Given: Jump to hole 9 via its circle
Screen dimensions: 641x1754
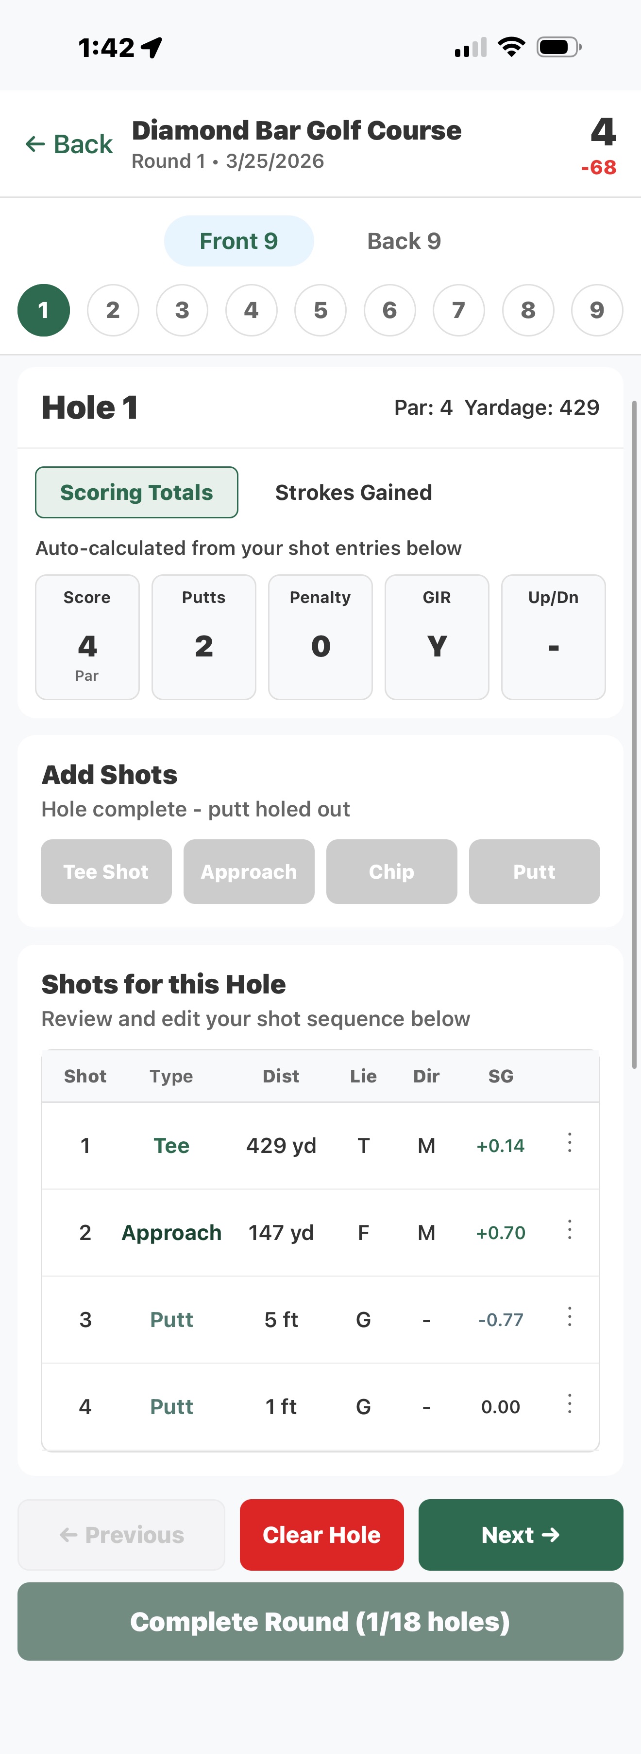Looking at the screenshot, I should pos(596,310).
